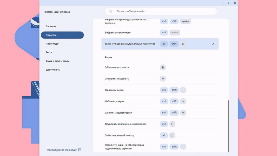The image size is (277, 156).
Task: Click the Повернути екран на 90 градусів label
Action: 124,147
